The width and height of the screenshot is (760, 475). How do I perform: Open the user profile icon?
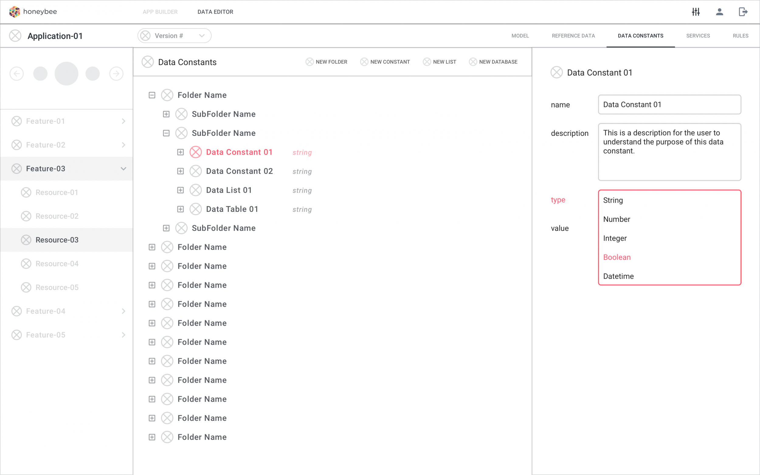point(720,12)
